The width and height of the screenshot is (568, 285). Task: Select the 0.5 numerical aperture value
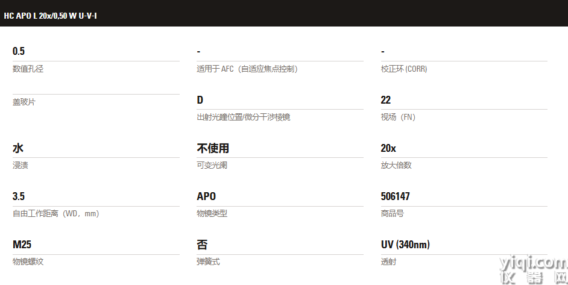(19, 51)
